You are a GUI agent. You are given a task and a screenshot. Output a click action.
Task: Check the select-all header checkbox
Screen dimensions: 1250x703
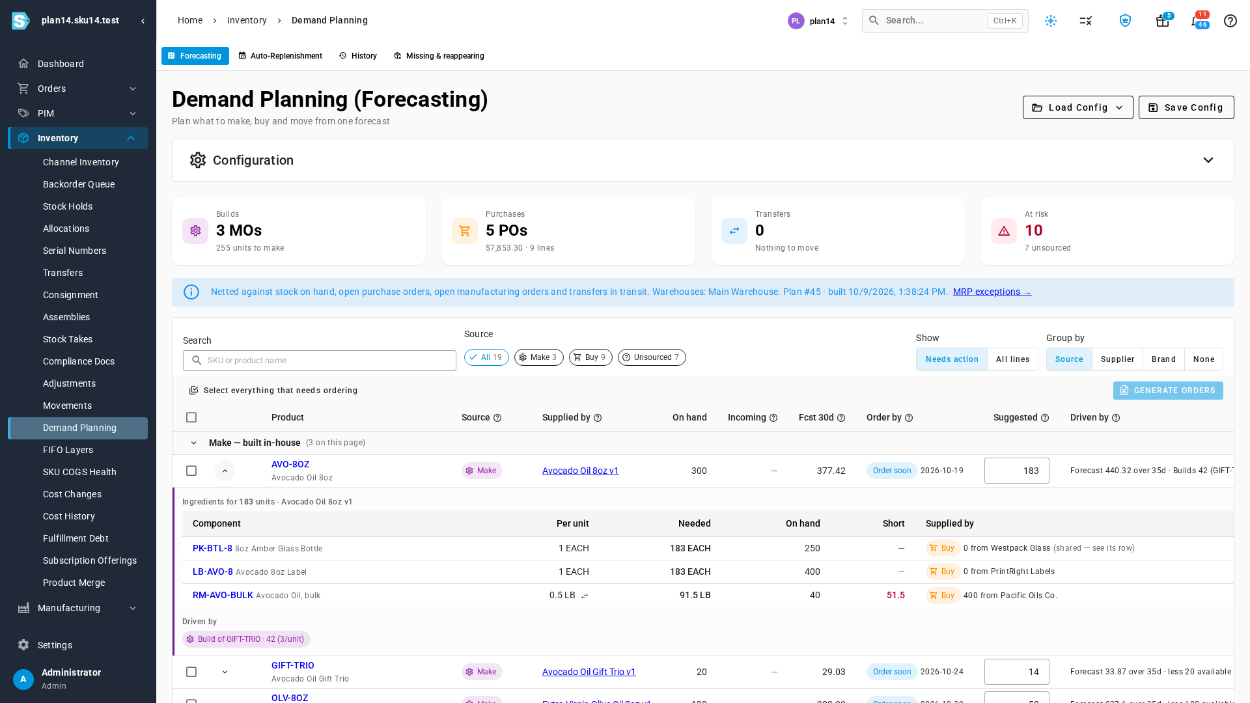(x=191, y=417)
